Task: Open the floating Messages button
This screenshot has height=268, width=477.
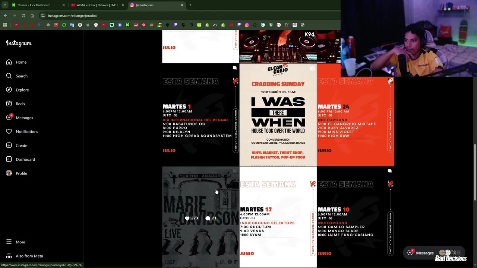Action: tap(434, 253)
